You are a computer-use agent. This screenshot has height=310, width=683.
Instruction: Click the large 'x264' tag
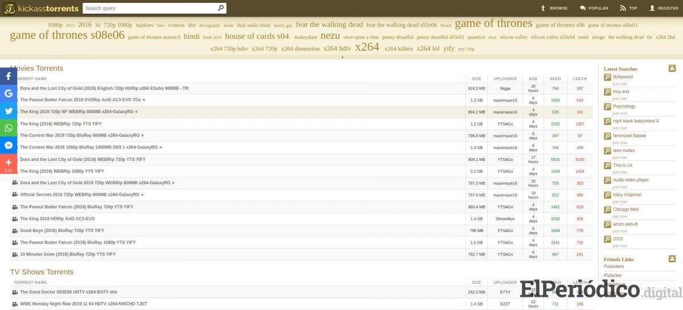pos(367,47)
